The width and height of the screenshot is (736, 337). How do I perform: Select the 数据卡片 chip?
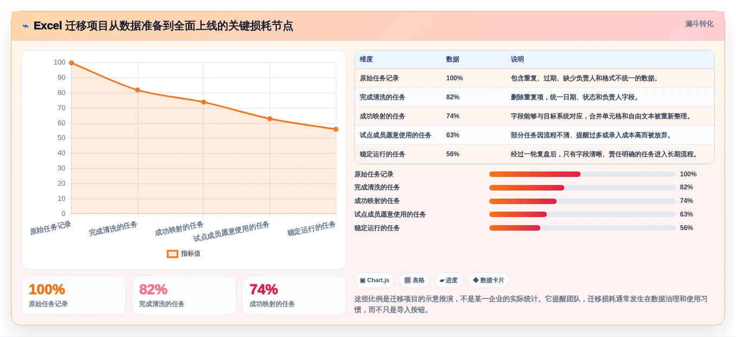[489, 281]
